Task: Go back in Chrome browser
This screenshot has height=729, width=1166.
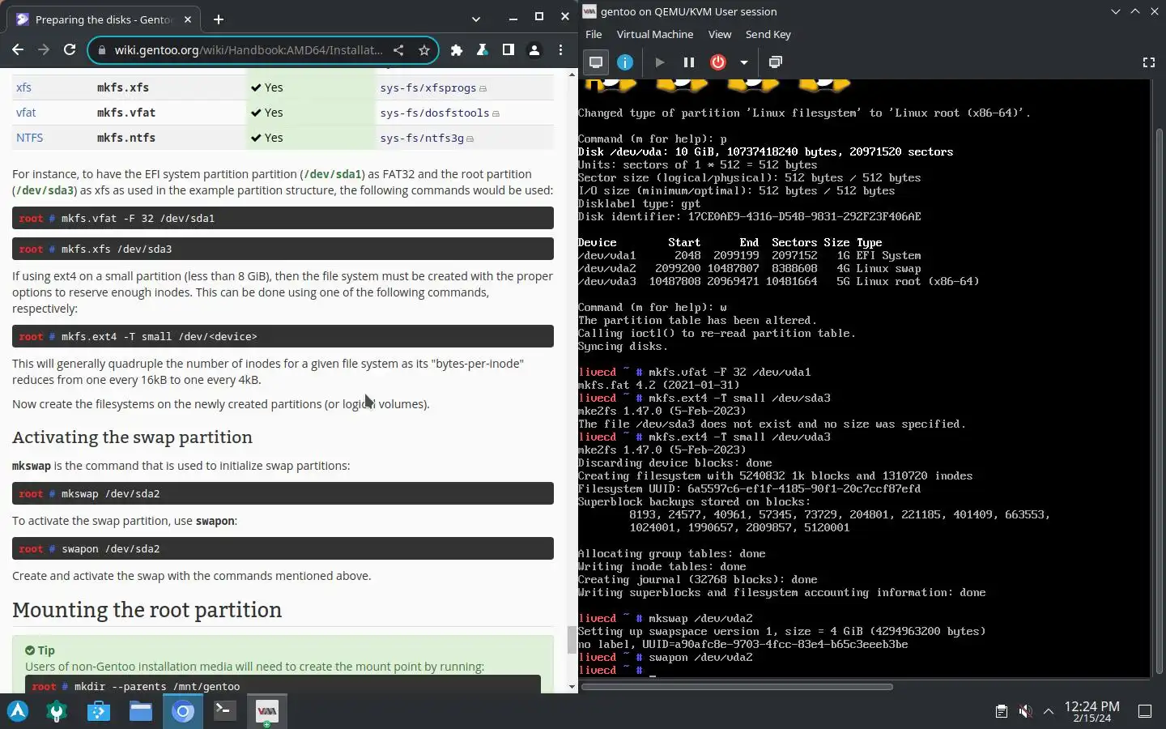Action: pos(18,49)
